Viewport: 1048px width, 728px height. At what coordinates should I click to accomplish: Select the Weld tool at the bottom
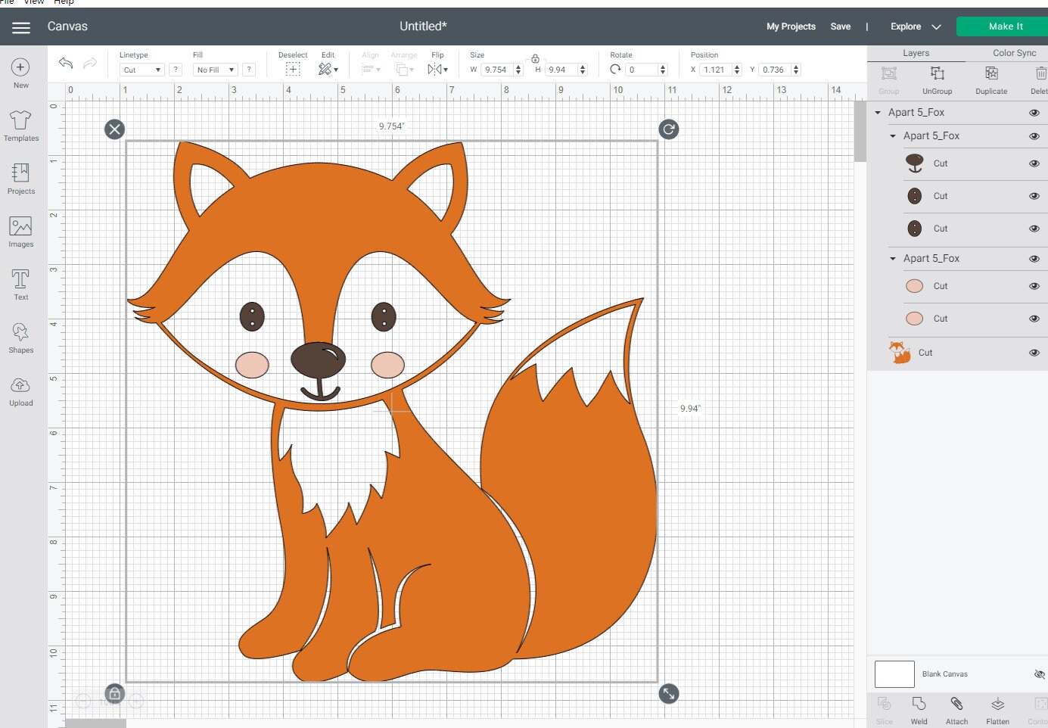tap(919, 708)
